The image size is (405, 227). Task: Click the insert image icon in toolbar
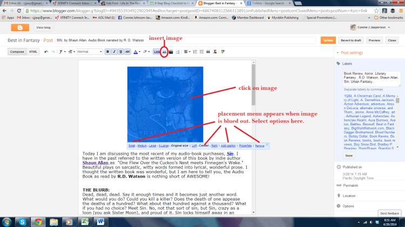[164, 52]
